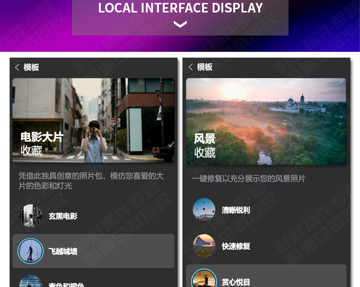360x287 pixels.
Task: Click the back arrow in the right 模板 panel
Action: click(x=191, y=67)
